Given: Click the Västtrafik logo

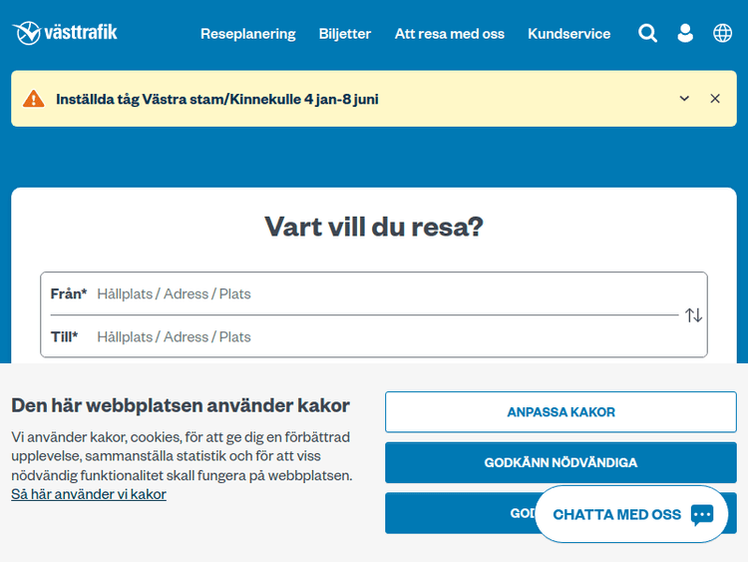Looking at the screenshot, I should (x=65, y=33).
